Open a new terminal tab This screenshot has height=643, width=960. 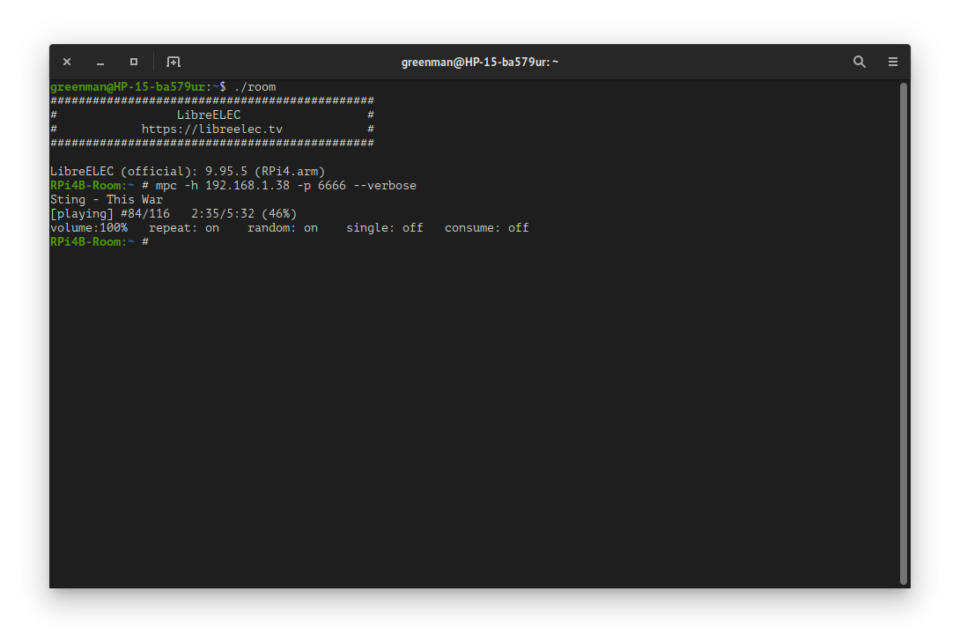[x=174, y=62]
